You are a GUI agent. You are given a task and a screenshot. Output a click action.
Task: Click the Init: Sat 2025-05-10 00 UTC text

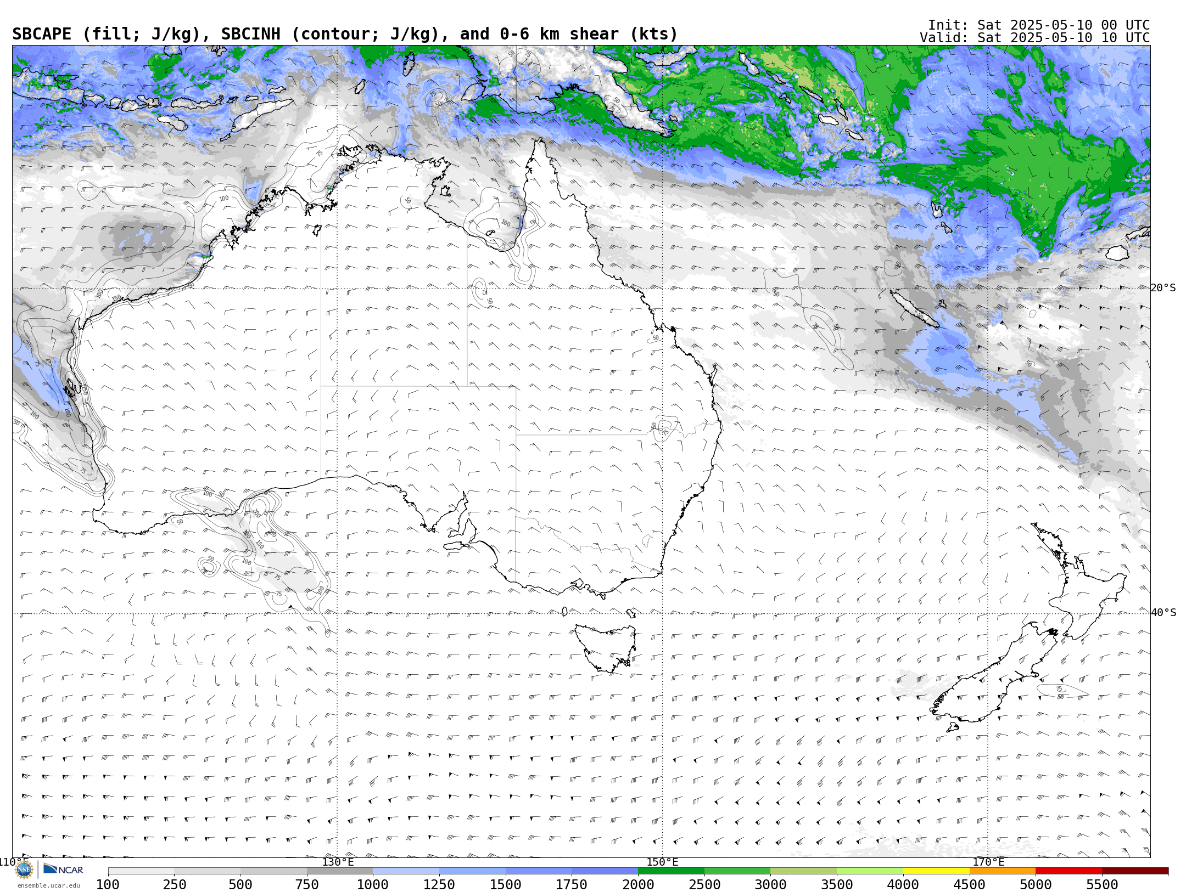(1039, 25)
